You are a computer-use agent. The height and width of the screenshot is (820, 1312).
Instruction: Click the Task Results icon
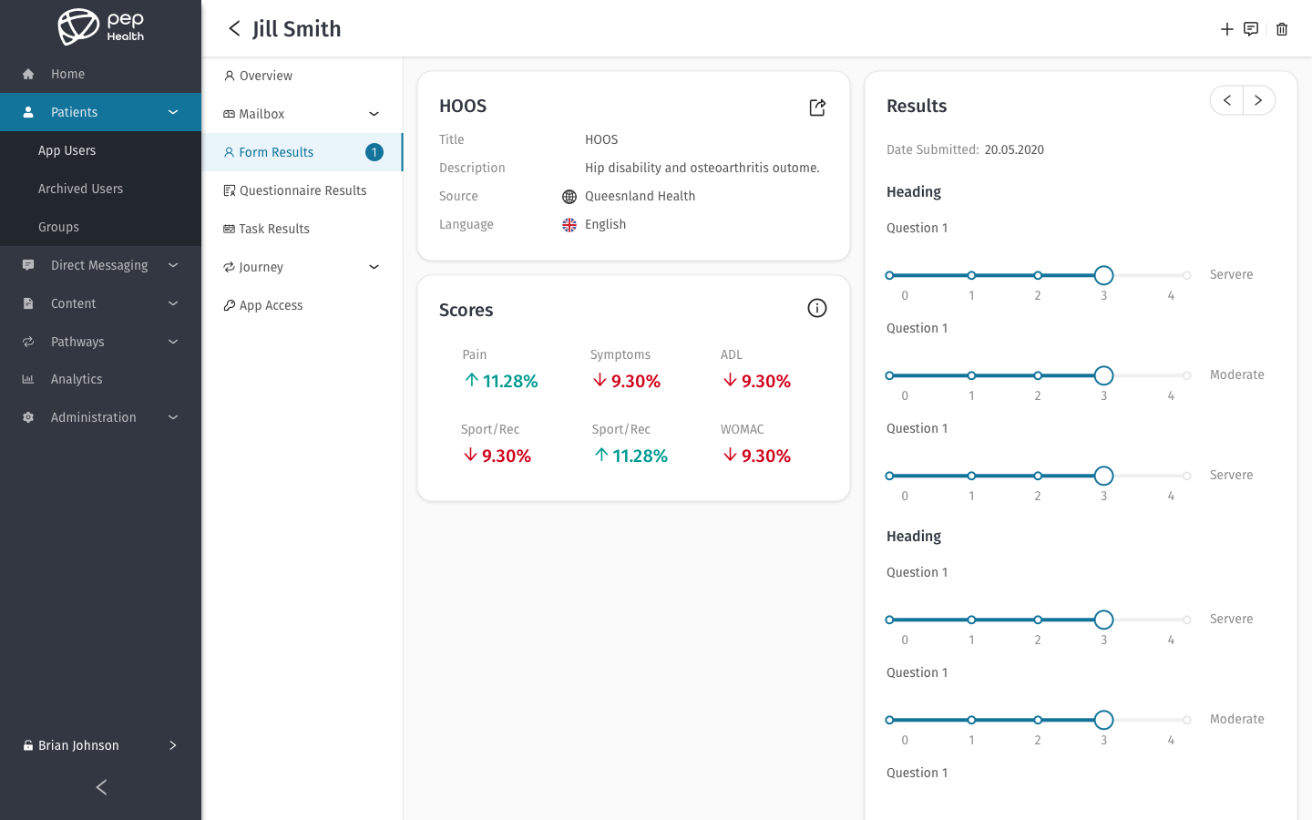pyautogui.click(x=229, y=229)
